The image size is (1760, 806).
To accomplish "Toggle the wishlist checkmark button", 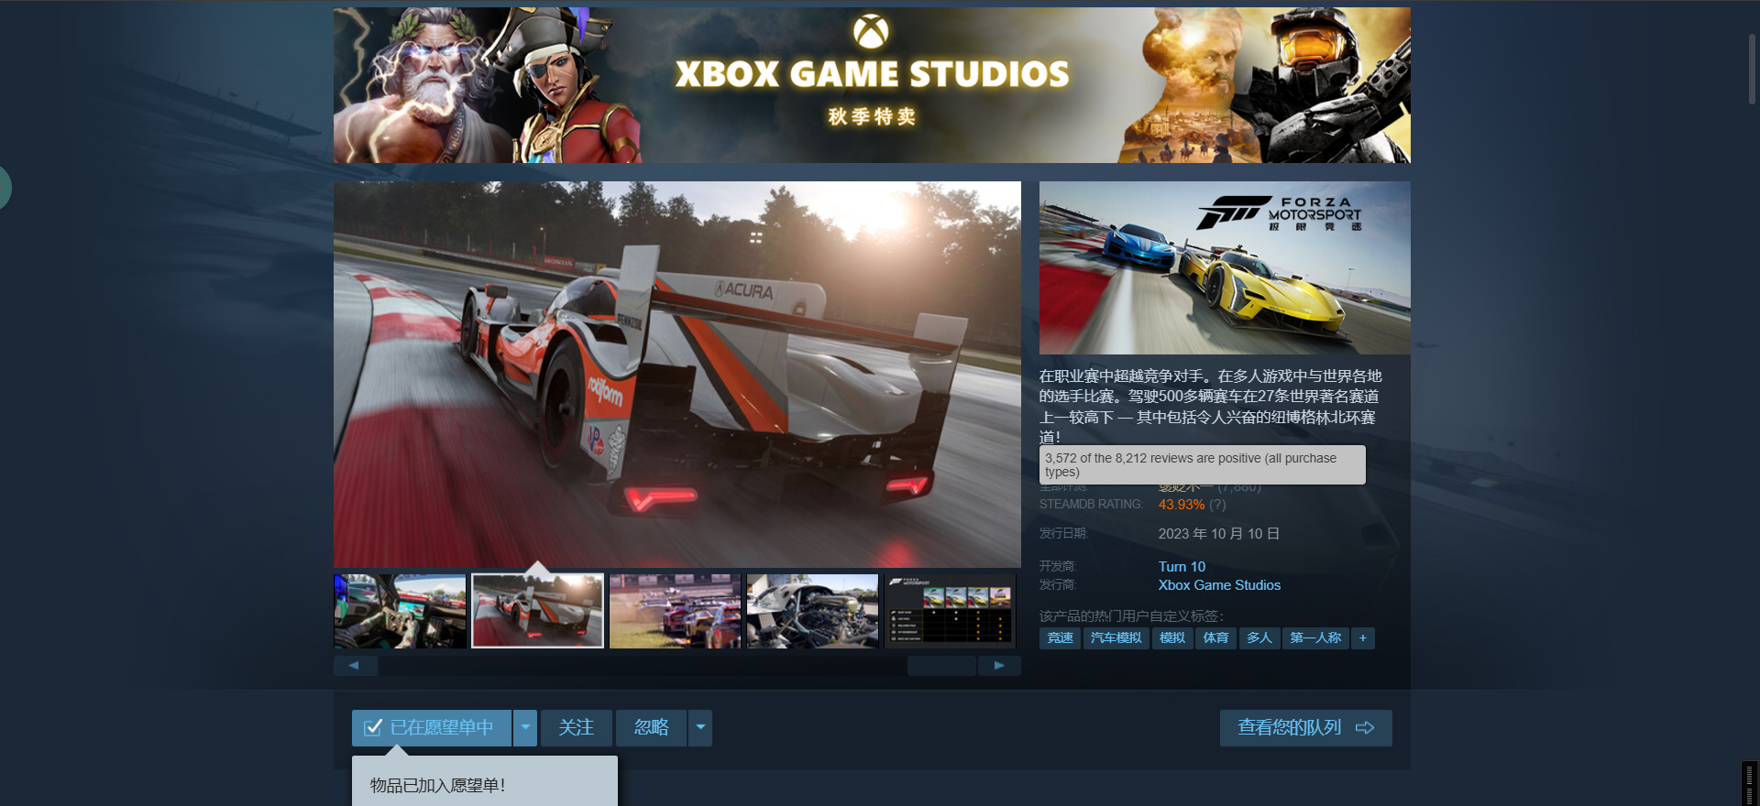I will (432, 728).
